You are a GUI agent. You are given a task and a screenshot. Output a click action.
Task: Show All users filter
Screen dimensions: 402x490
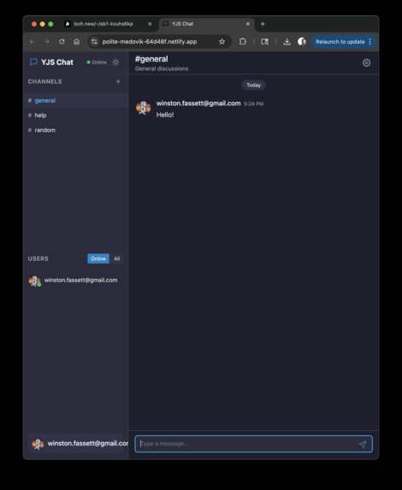coord(116,259)
